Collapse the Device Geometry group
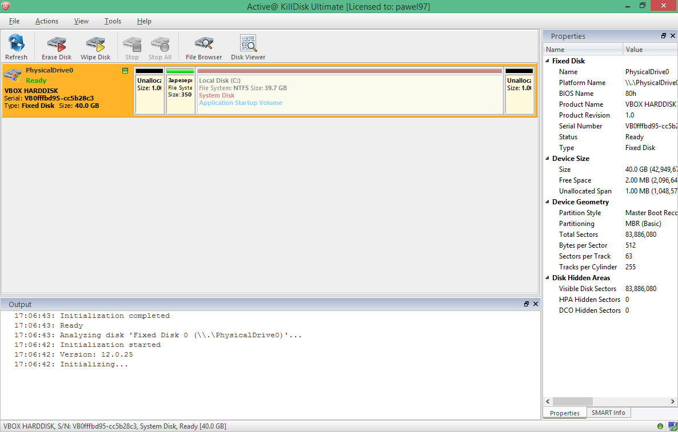This screenshot has width=678, height=432. tap(548, 202)
